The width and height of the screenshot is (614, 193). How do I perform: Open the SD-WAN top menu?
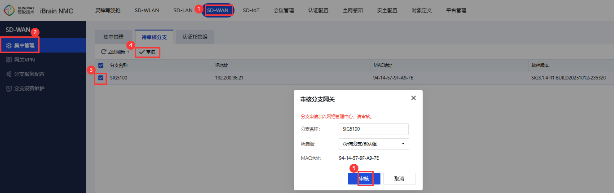point(218,10)
